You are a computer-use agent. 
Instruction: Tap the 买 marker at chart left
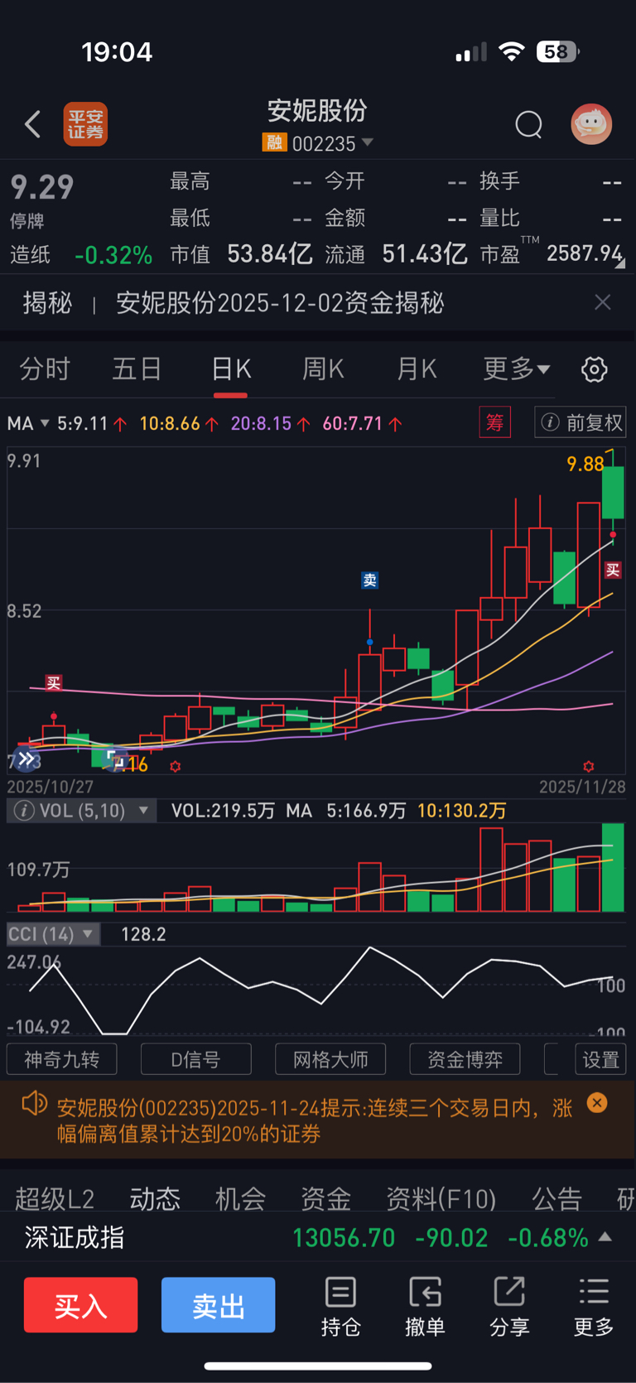click(x=54, y=682)
